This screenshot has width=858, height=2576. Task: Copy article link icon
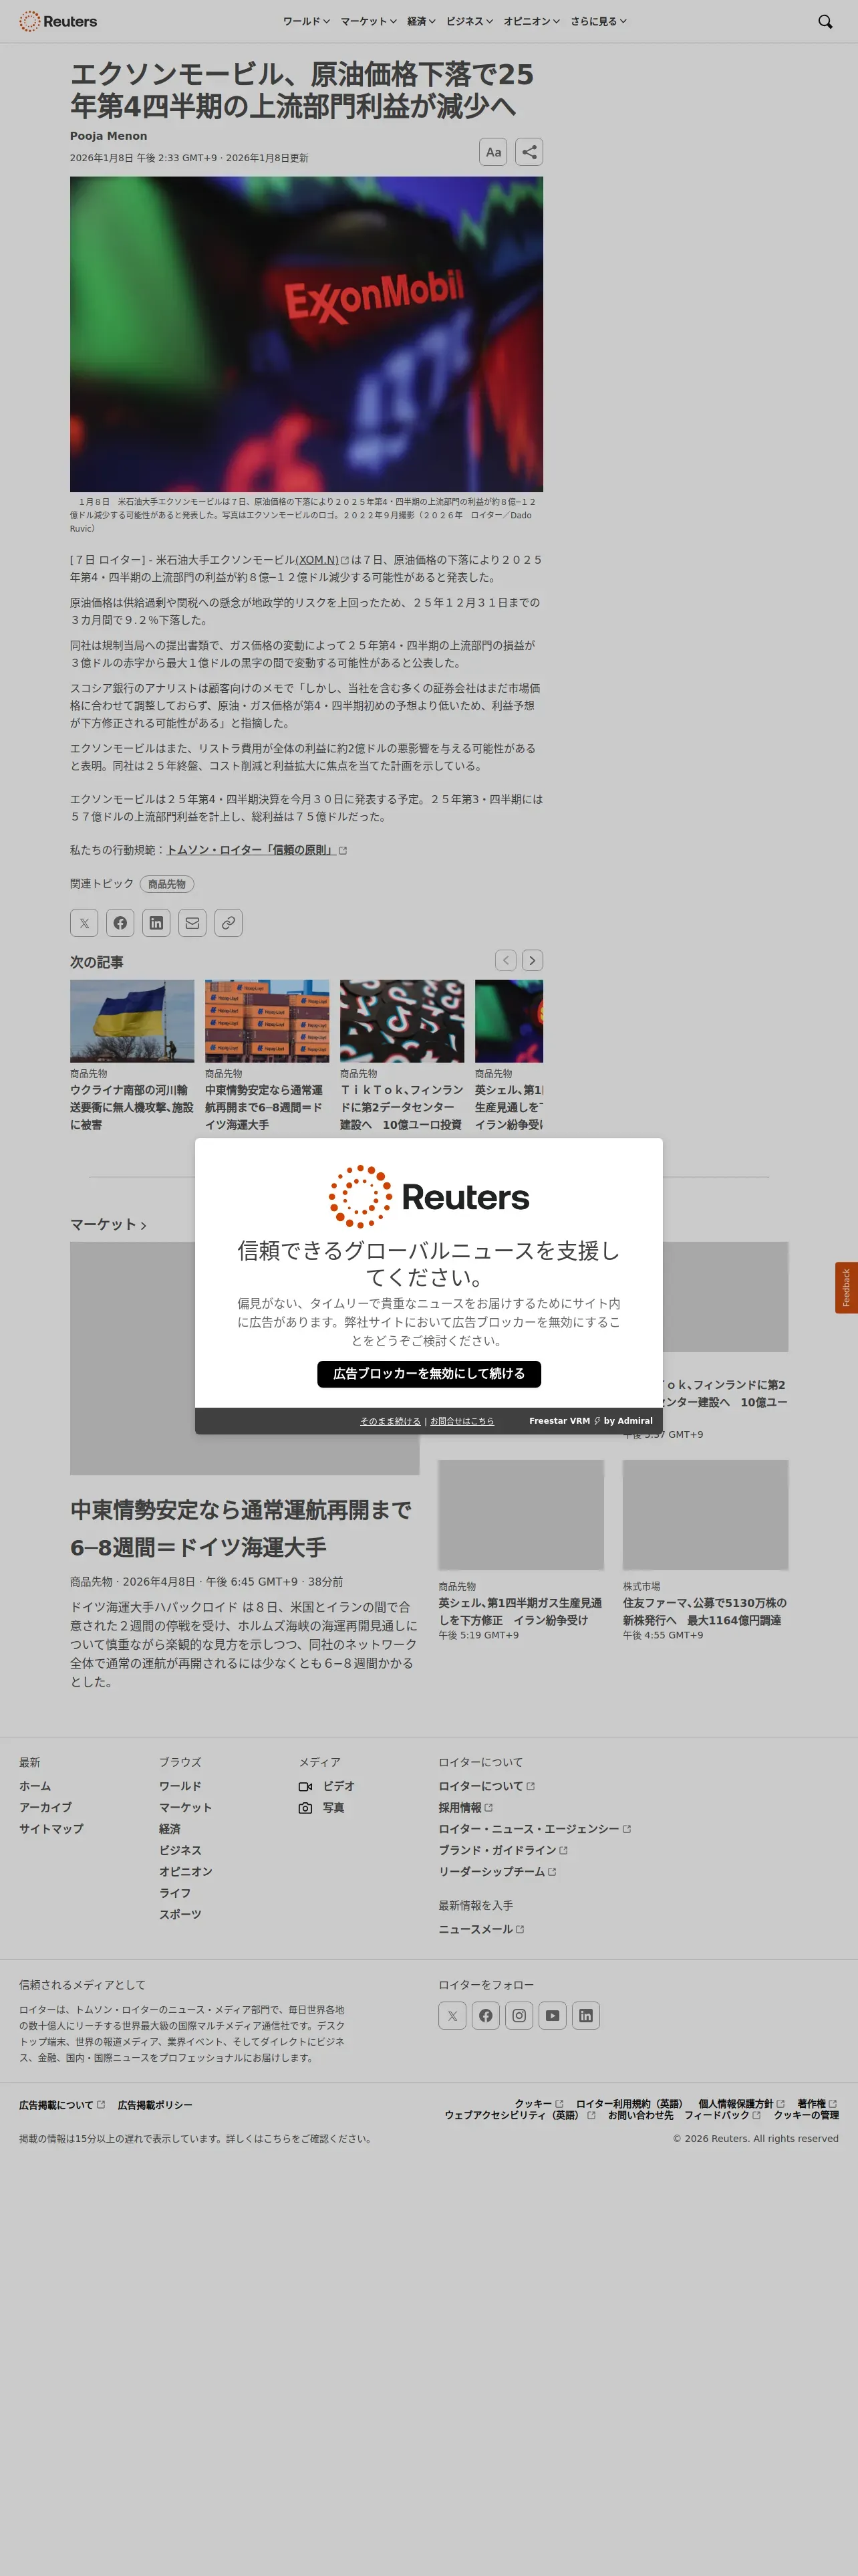228,923
